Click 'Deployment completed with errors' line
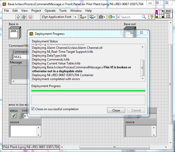This screenshot has width=175, height=152. coord(56,79)
